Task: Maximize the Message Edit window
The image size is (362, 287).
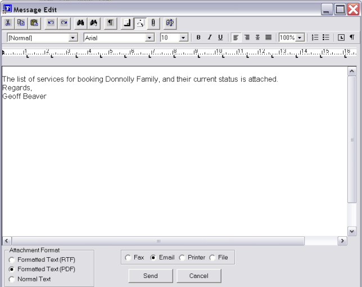Action: [340, 10]
